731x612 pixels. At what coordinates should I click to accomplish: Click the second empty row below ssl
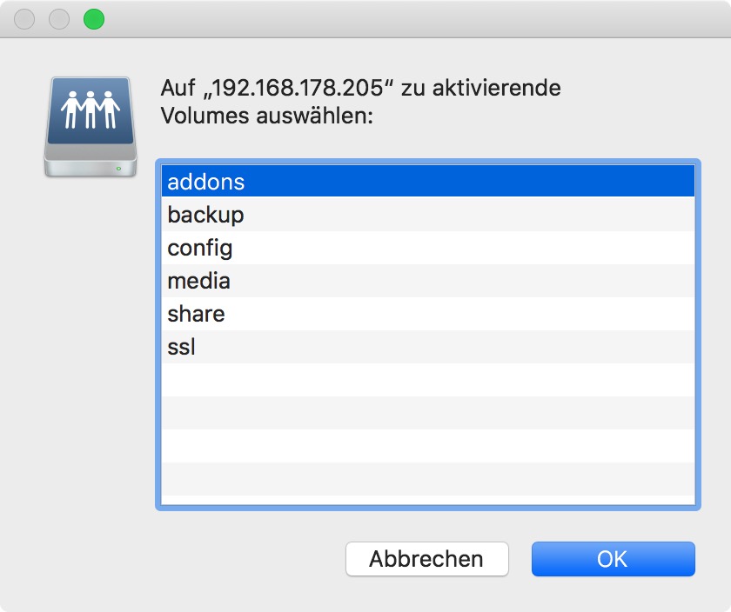(426, 413)
